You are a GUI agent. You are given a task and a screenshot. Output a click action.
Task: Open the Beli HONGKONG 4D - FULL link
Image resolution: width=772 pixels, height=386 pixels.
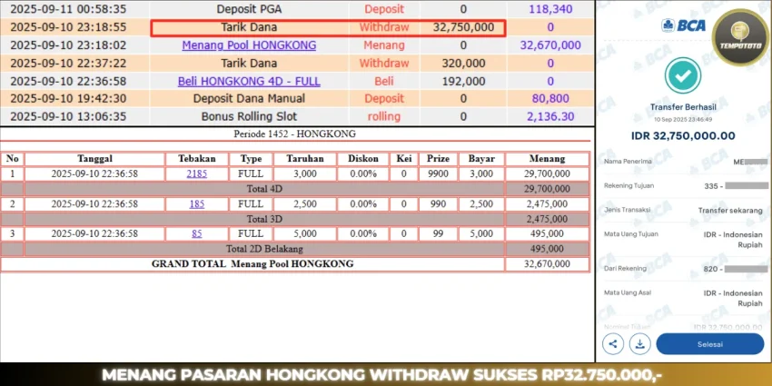tap(249, 81)
